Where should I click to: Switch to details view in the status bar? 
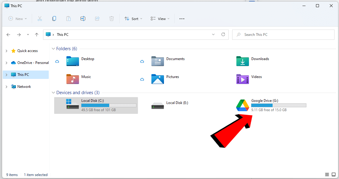coord(327,175)
